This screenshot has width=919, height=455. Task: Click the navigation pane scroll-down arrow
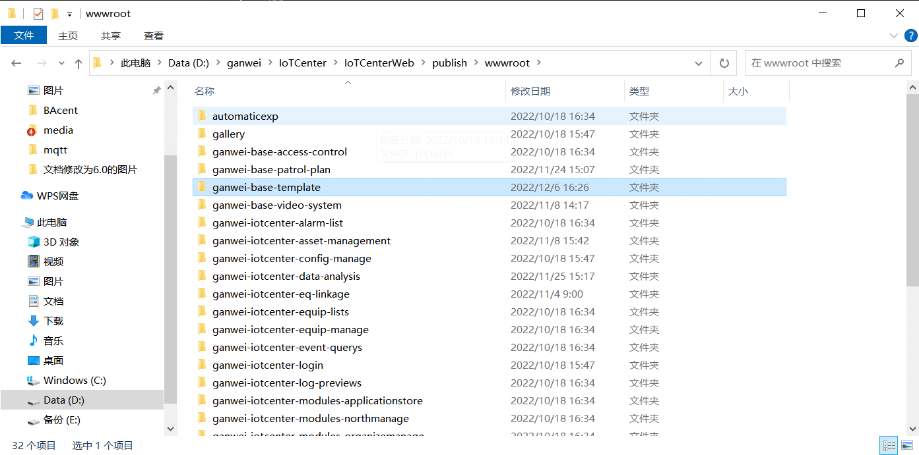pyautogui.click(x=171, y=429)
